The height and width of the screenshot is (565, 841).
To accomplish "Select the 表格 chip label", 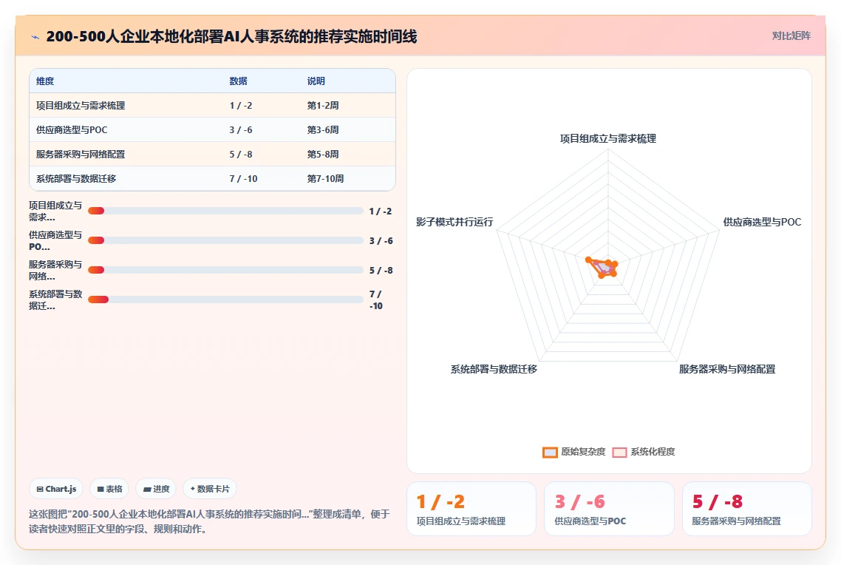I will tap(114, 489).
